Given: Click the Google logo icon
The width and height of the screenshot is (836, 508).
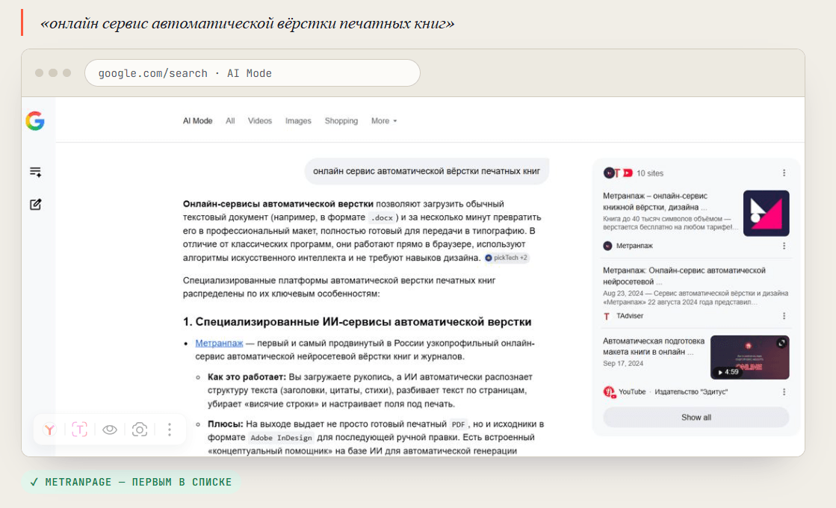Looking at the screenshot, I should pos(35,121).
